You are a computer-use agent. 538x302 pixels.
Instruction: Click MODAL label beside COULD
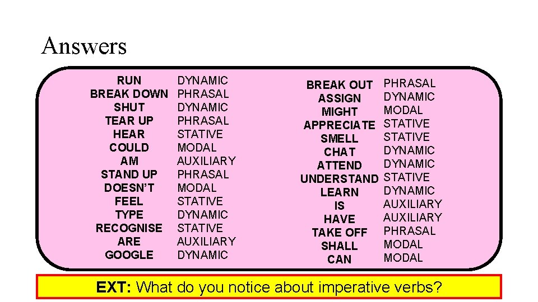(x=197, y=148)
